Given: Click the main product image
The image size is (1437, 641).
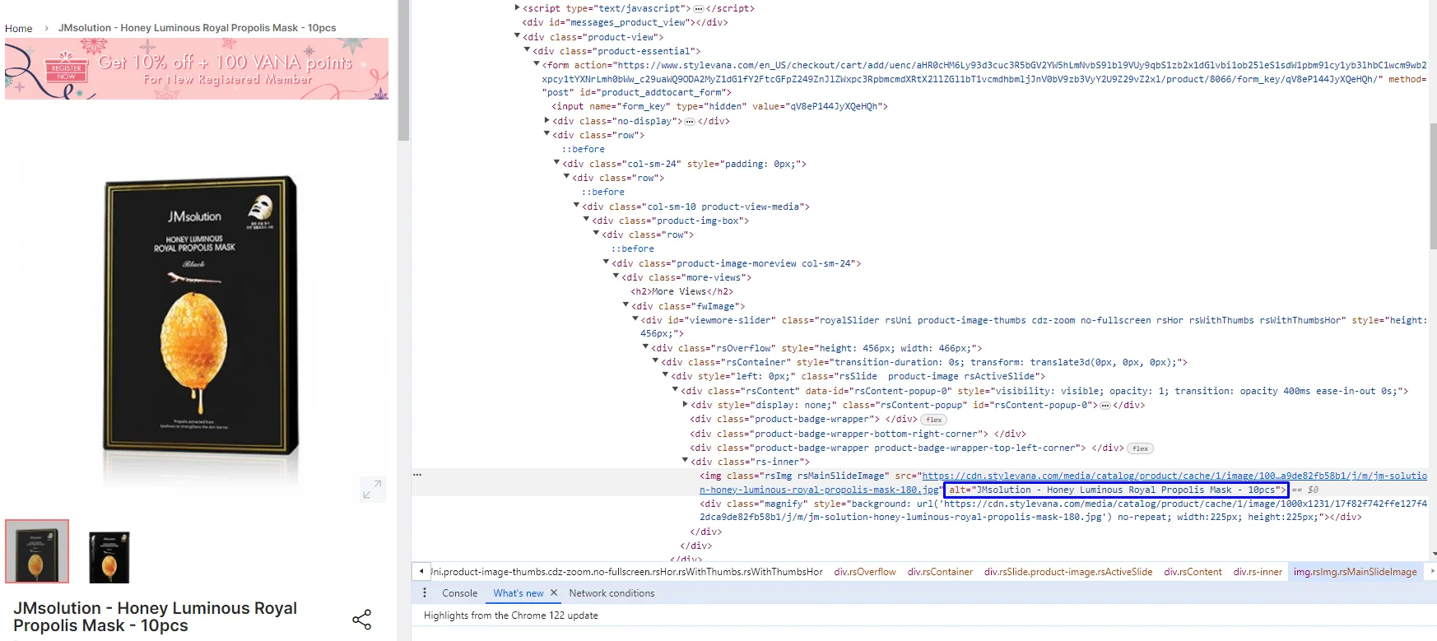Looking at the screenshot, I should point(201,314).
